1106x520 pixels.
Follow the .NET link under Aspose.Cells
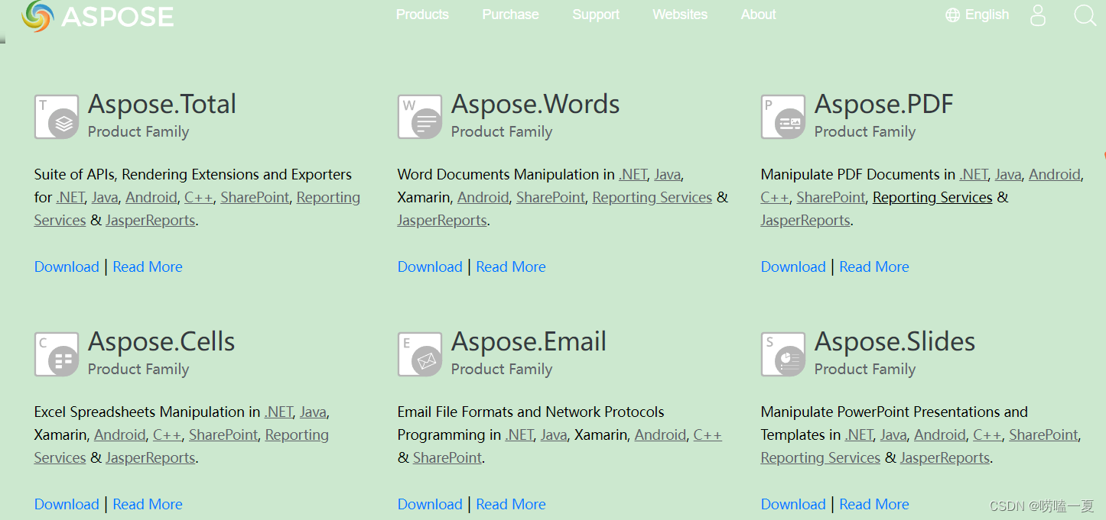(x=278, y=412)
